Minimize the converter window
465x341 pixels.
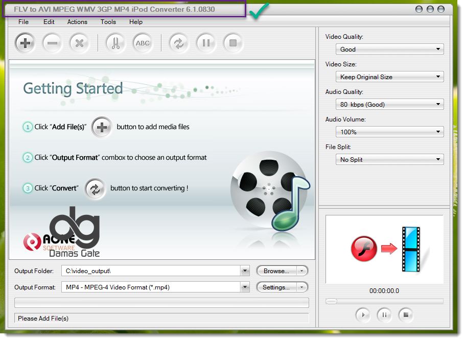[419, 9]
